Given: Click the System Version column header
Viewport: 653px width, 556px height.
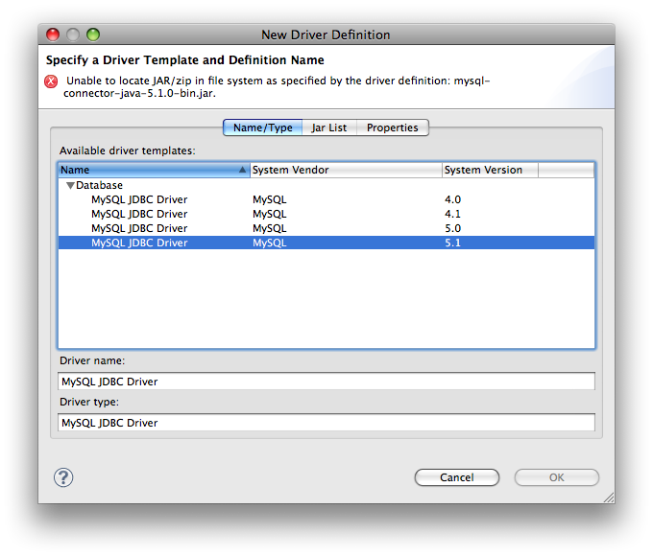Looking at the screenshot, I should click(x=490, y=170).
